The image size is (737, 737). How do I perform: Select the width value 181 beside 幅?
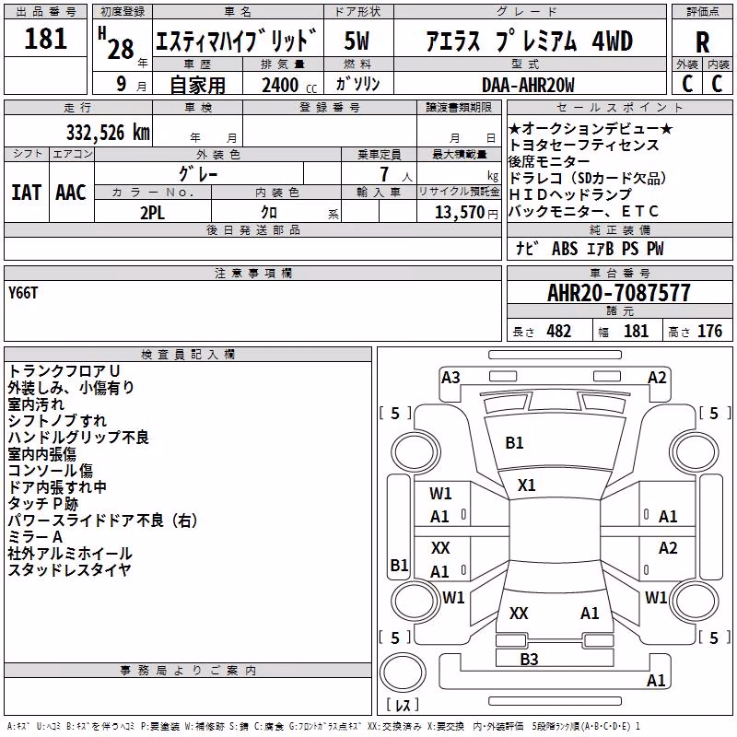click(636, 331)
